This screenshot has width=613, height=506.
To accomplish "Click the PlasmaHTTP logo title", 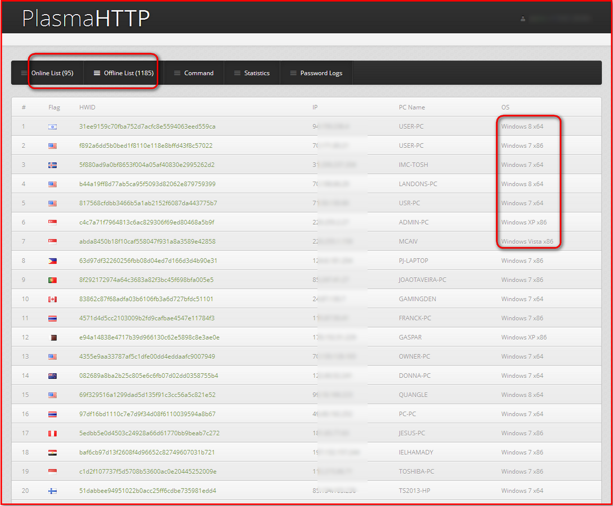I will (86, 19).
